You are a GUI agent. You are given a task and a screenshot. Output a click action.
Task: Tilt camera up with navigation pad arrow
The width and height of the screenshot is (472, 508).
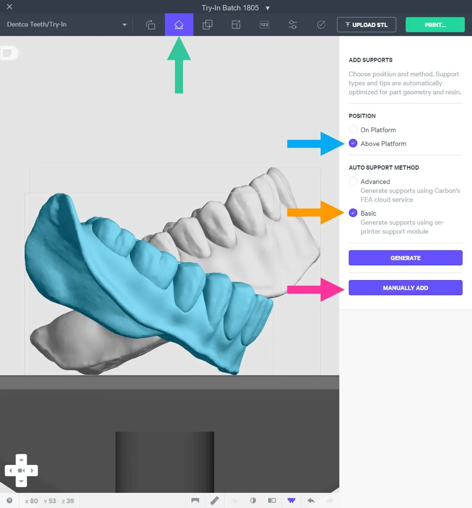(21, 460)
